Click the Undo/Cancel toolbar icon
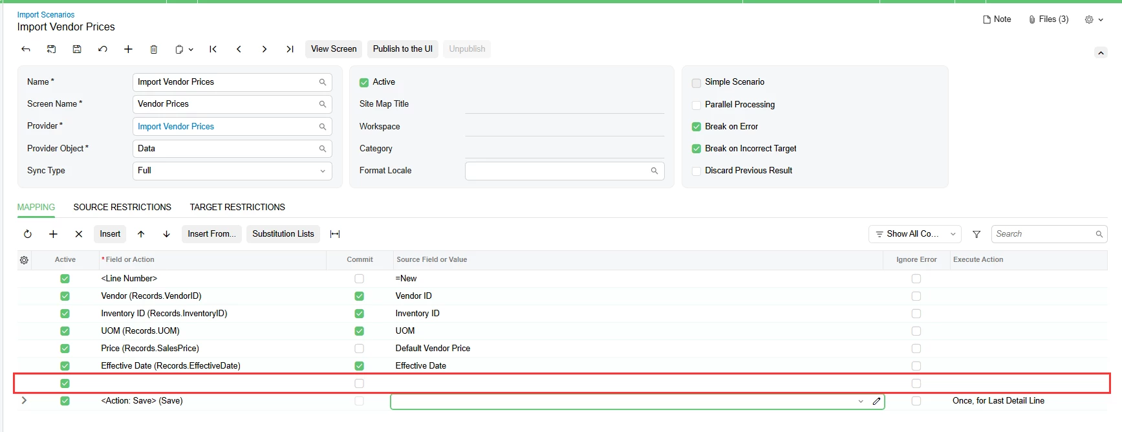 103,49
